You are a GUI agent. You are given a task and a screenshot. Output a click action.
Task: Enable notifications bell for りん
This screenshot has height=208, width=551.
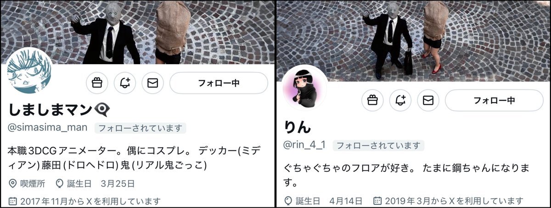[x=400, y=100]
